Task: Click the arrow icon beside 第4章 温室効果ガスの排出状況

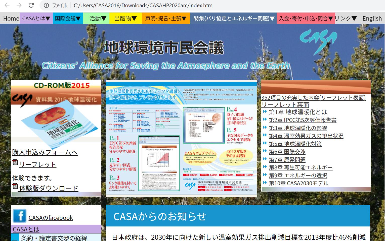Action: click(x=265, y=135)
